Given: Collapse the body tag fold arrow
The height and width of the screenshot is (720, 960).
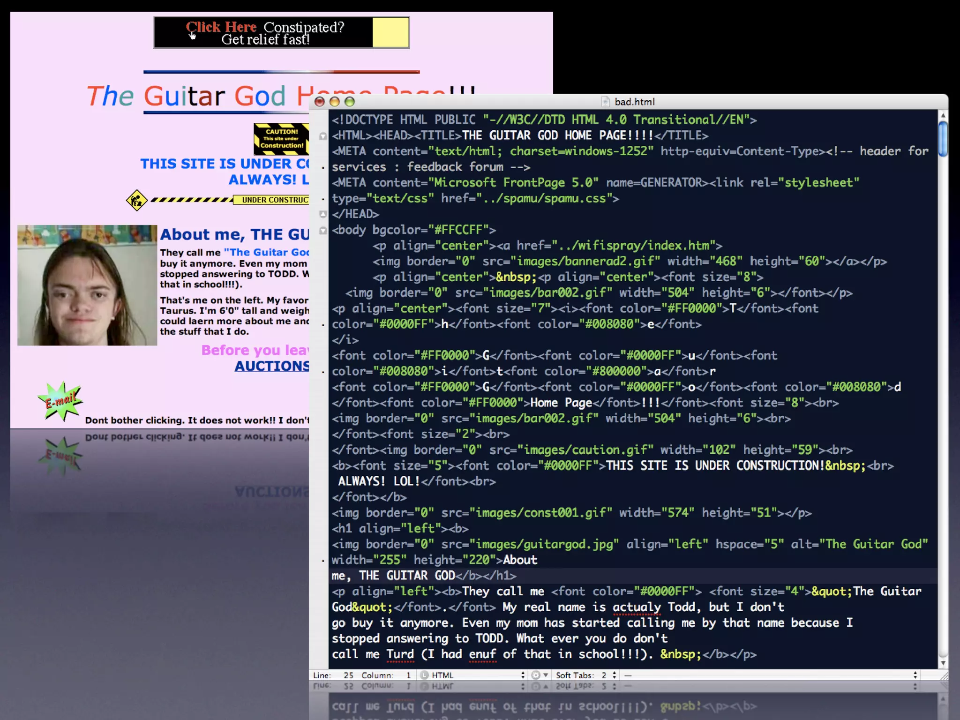Looking at the screenshot, I should point(323,230).
